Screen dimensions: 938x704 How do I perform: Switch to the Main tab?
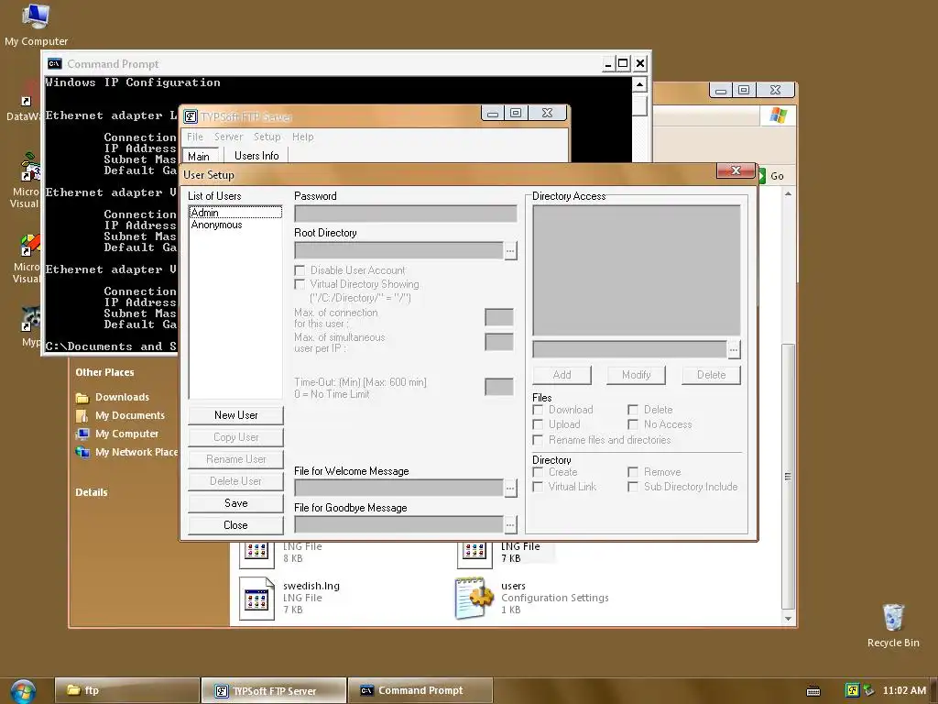[x=199, y=156]
